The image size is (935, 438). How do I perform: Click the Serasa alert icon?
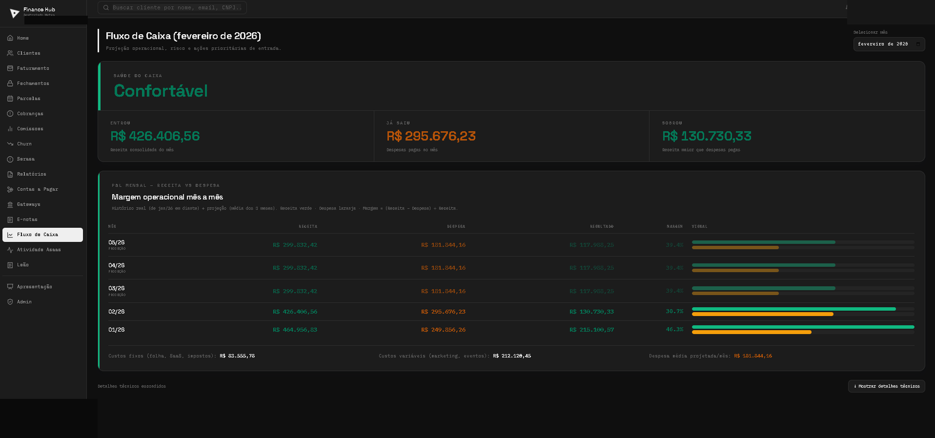pyautogui.click(x=10, y=159)
